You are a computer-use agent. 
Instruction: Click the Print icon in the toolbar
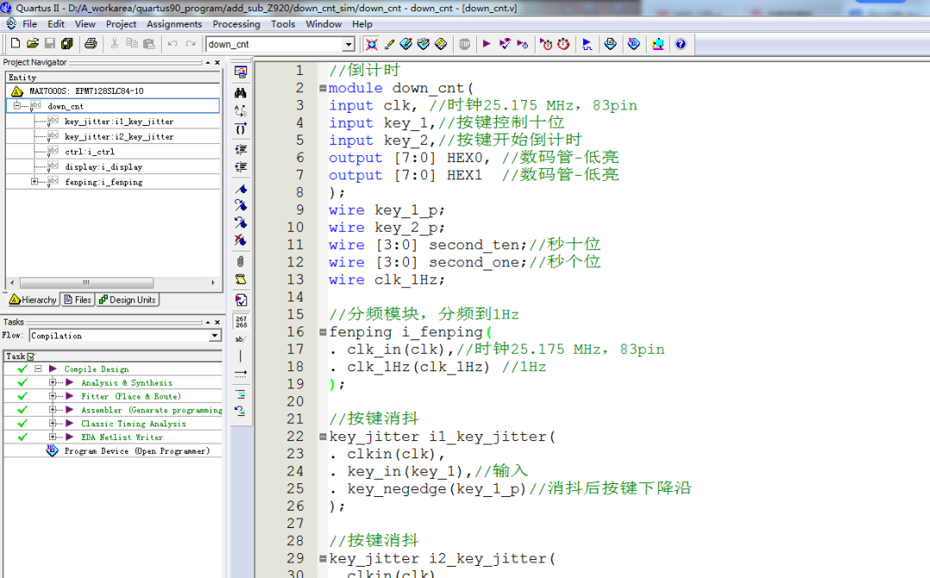click(90, 44)
